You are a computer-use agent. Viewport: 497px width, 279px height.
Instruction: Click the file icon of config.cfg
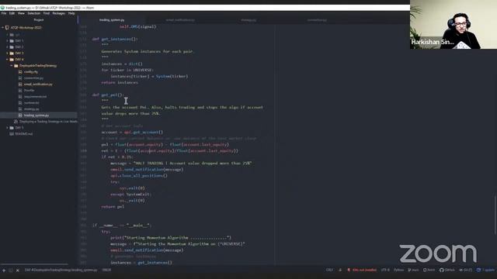click(x=20, y=72)
